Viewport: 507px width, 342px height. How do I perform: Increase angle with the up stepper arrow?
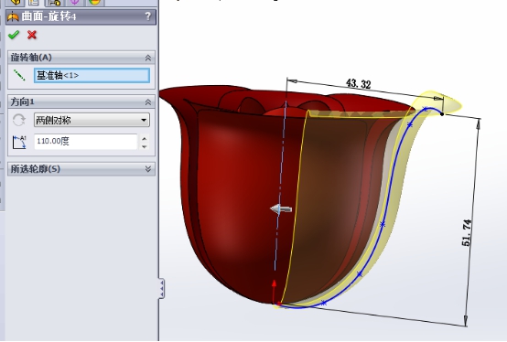pyautogui.click(x=145, y=139)
